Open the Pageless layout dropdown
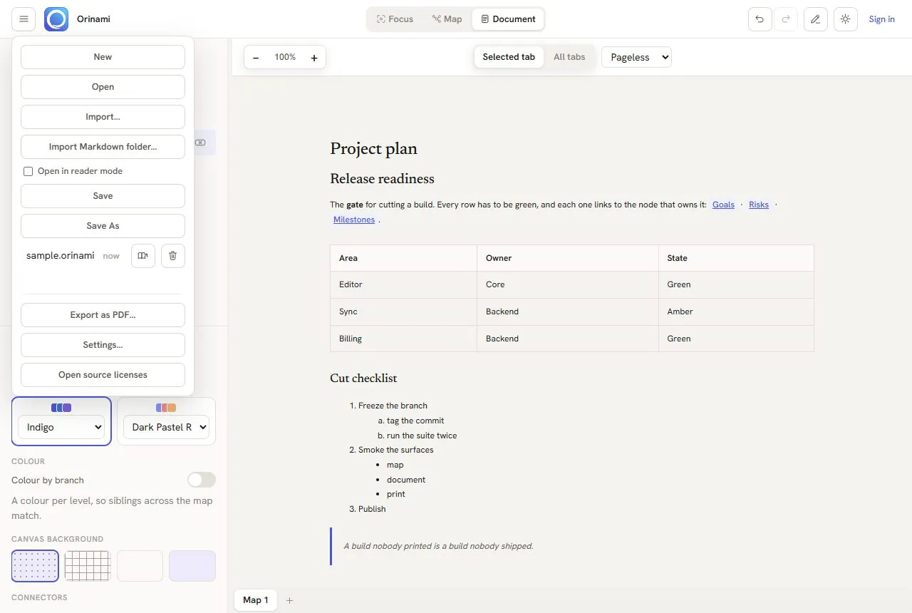Screen dimensions: 912x613 pyautogui.click(x=636, y=57)
